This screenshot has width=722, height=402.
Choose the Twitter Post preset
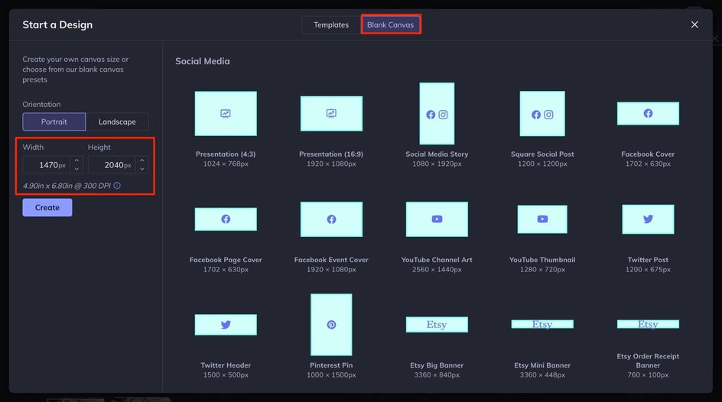point(648,219)
